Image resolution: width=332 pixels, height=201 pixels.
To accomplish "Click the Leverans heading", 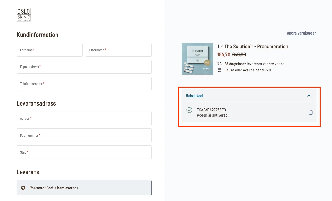I will coord(28,172).
